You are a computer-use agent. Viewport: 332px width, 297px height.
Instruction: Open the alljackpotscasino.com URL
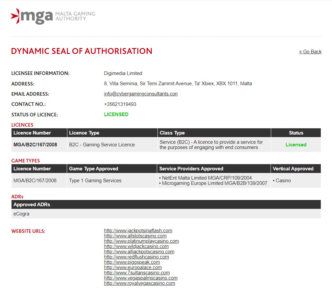139,252
